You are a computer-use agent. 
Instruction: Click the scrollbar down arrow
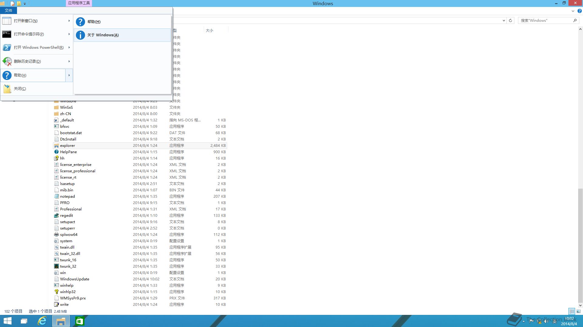[580, 305]
